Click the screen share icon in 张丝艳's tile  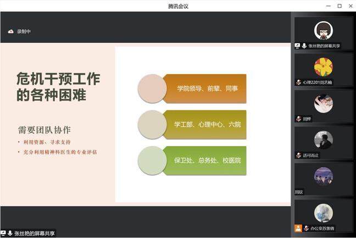click(297, 46)
